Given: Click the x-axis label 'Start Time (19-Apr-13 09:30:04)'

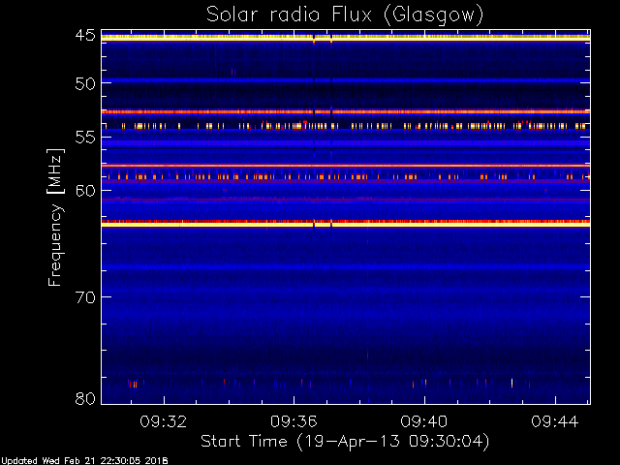Looking at the screenshot, I should [x=345, y=442].
